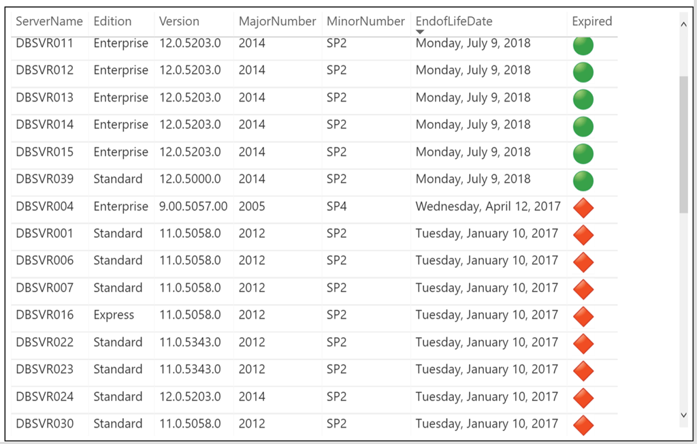Click sort arrow under EndofLifeDate header
The image size is (697, 444).
420,32
